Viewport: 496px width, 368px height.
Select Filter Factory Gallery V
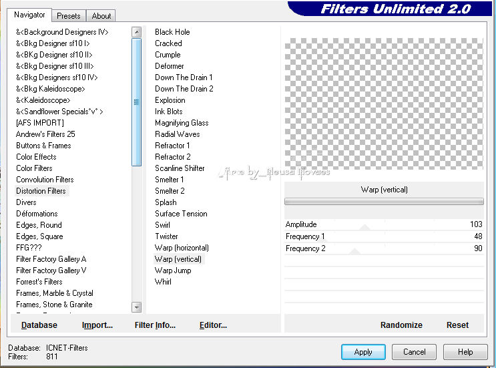(51, 270)
